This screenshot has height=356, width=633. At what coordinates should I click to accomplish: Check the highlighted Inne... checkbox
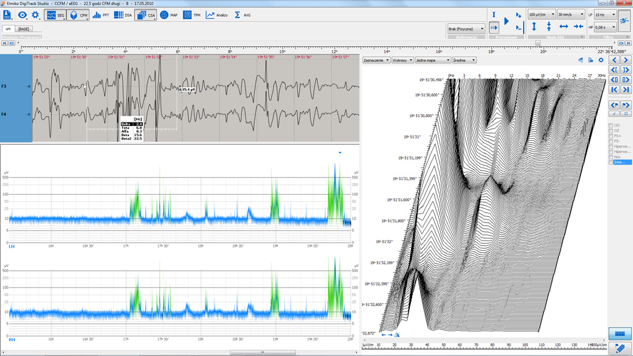click(611, 163)
